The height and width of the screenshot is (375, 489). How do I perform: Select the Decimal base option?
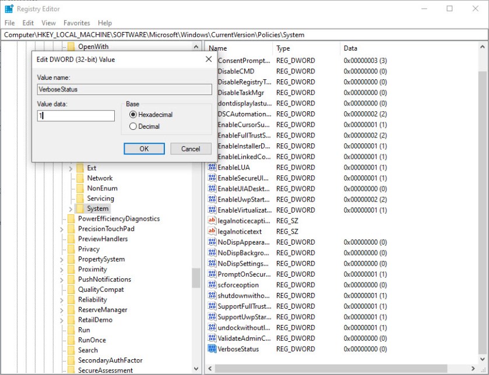click(x=133, y=126)
